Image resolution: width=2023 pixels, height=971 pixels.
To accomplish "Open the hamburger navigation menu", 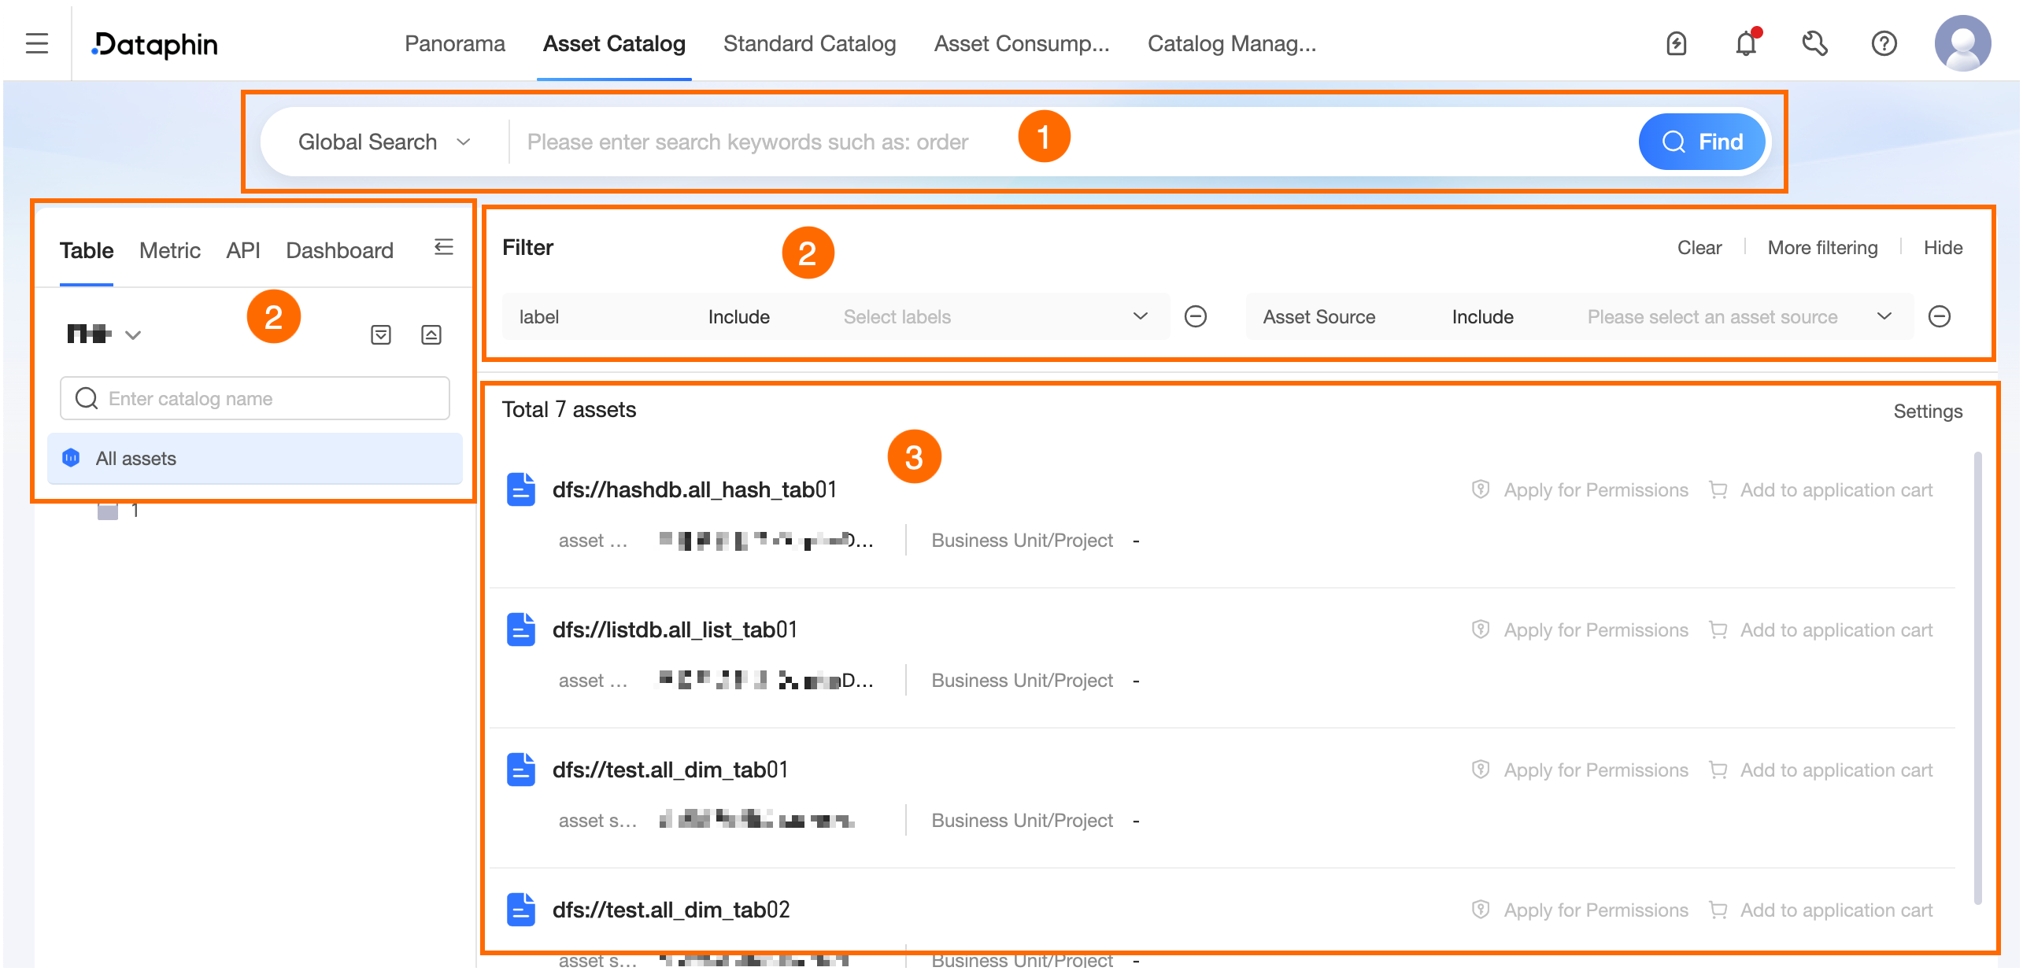I will point(37,43).
